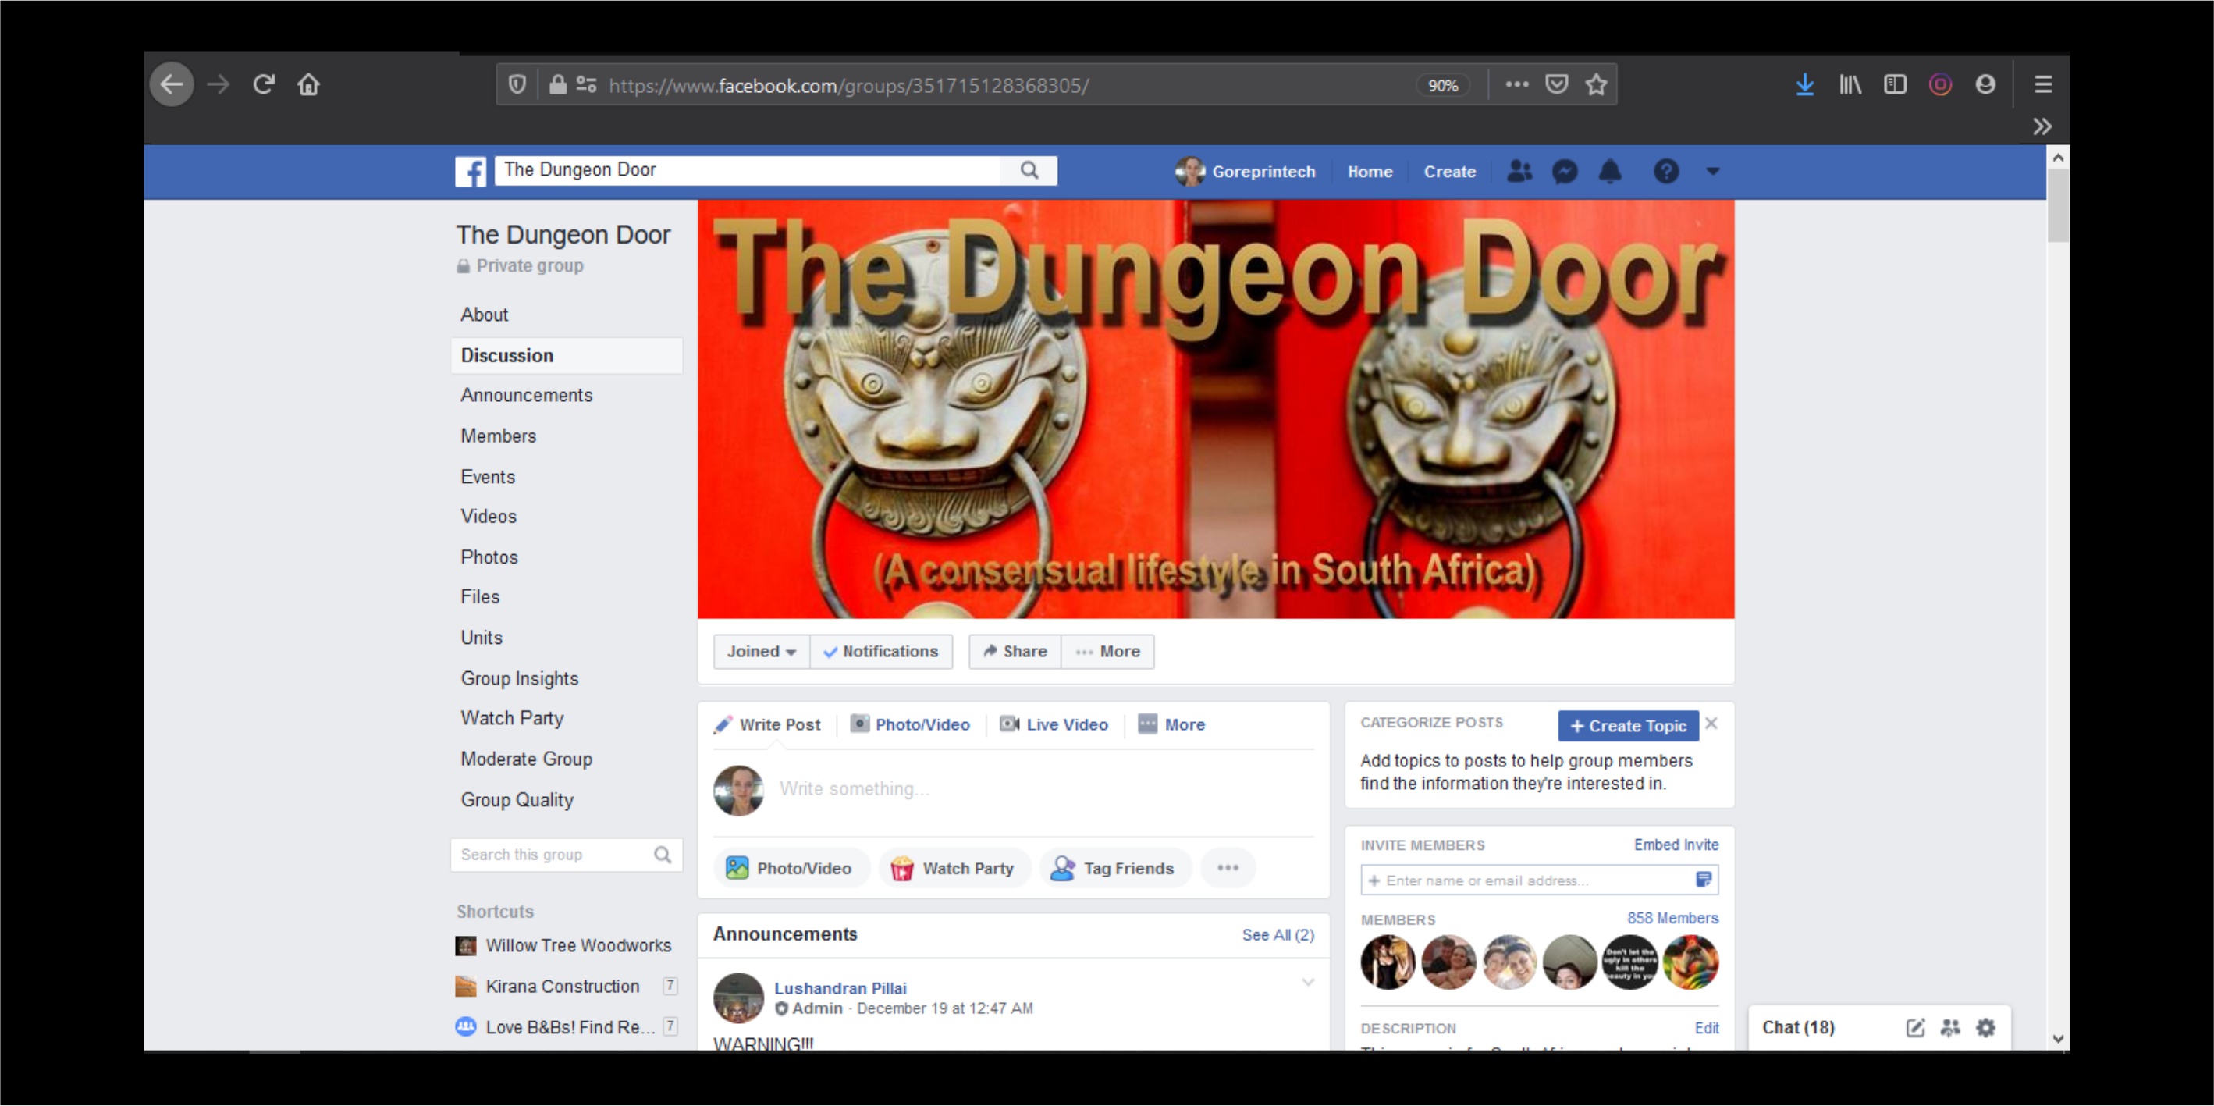The width and height of the screenshot is (2214, 1106).
Task: Select Live Video in the post composer
Action: [1054, 724]
